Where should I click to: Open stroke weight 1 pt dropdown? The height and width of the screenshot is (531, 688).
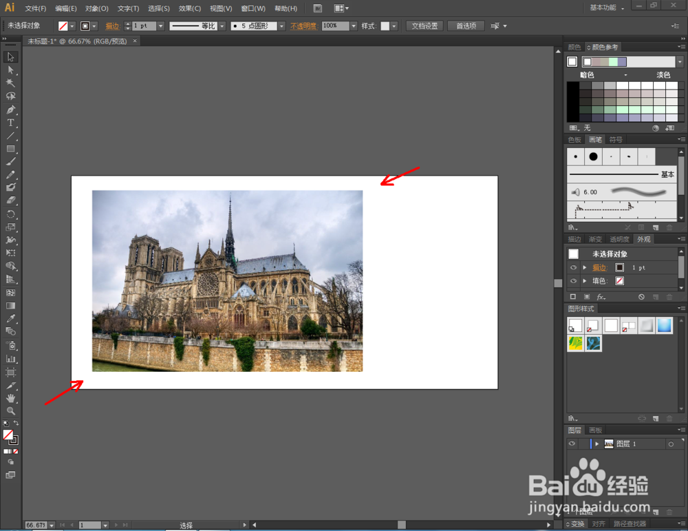coord(160,26)
